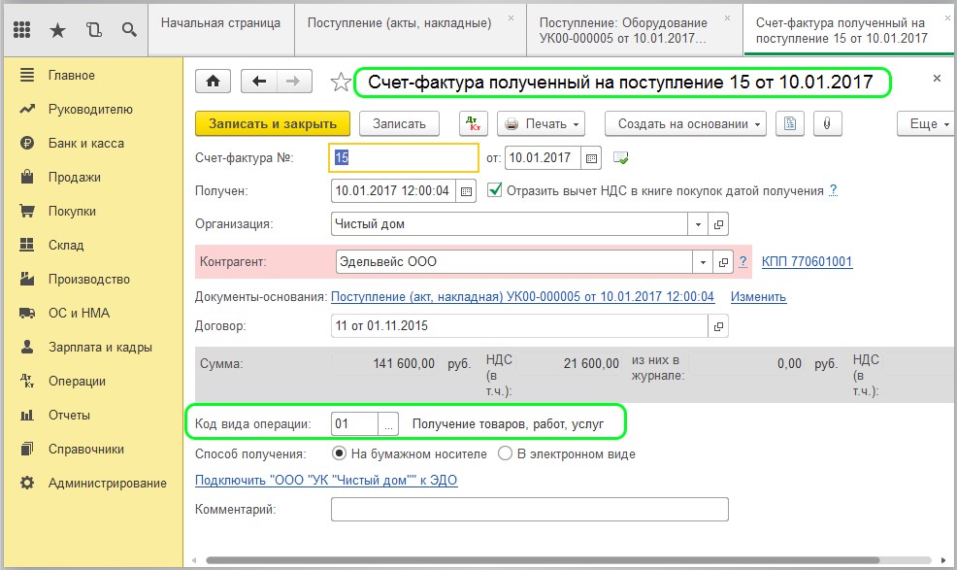Select В электронном виде radio
This screenshot has width=957, height=570.
tap(505, 453)
